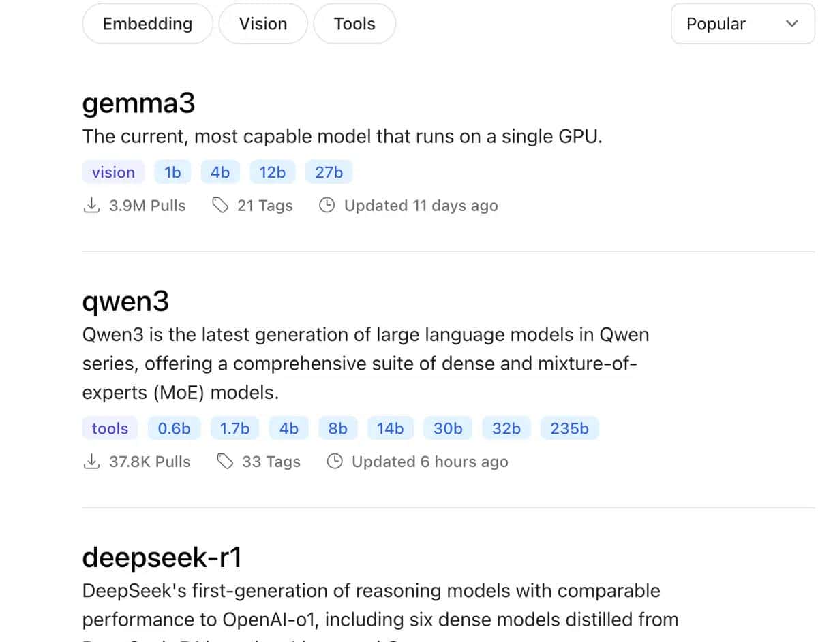Click the qwen3 tags icon

(x=225, y=462)
